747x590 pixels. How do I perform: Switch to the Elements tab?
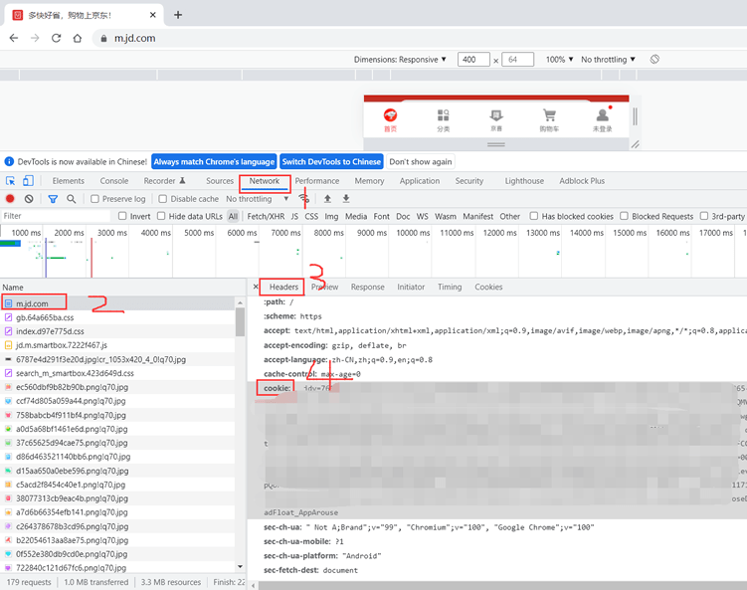[x=68, y=181]
